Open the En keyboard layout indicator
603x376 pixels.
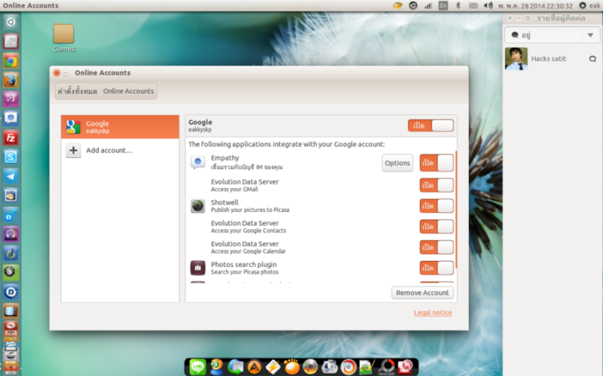click(443, 5)
